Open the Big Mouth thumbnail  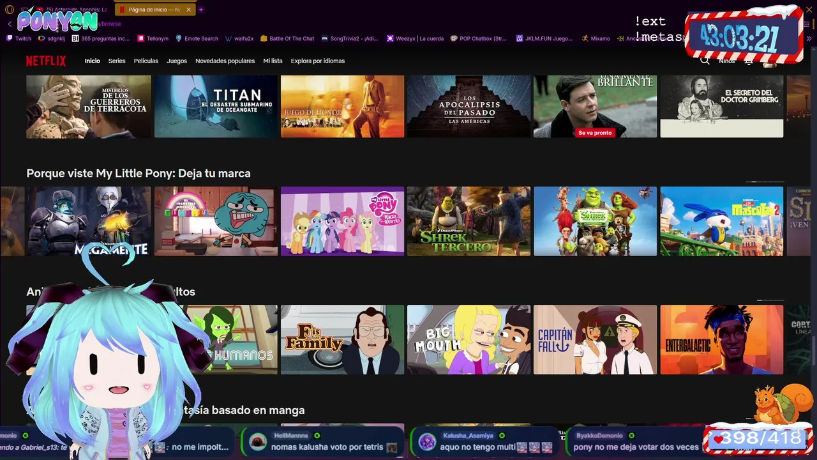click(468, 339)
